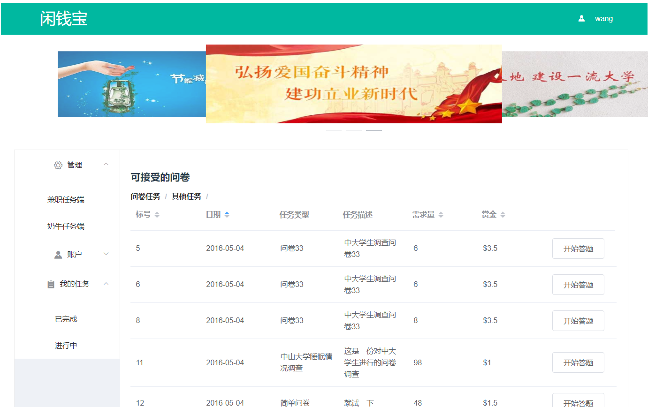Screen dimensions: 648x407
Task: Click 开始答题 for the 中山大学睡眠情况调查 task
Action: 578,362
